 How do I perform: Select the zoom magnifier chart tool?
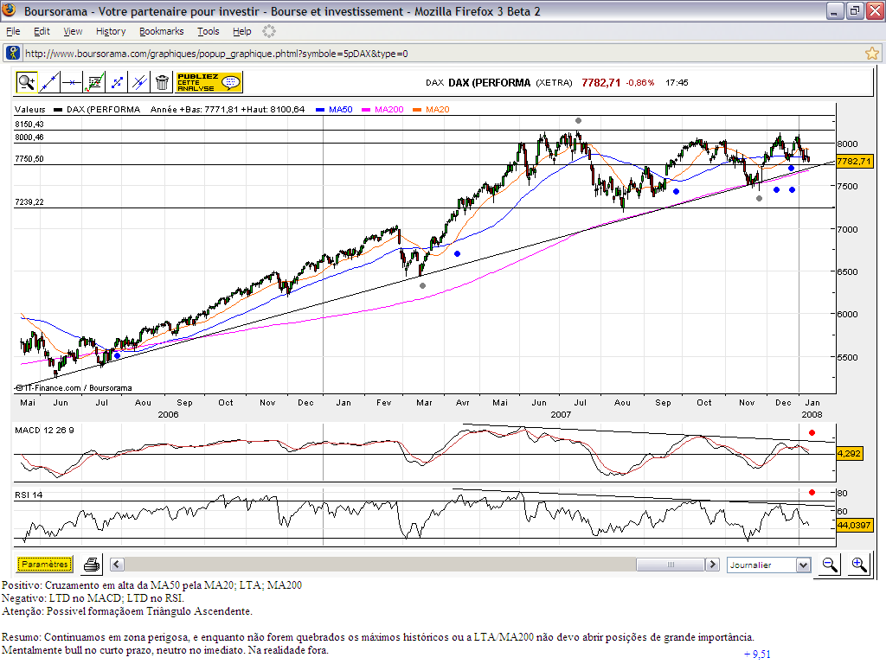26,82
